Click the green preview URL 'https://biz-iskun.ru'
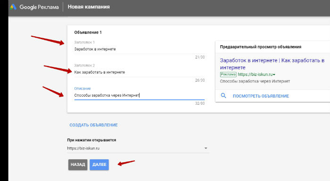This screenshot has height=181, width=330. tap(255, 74)
